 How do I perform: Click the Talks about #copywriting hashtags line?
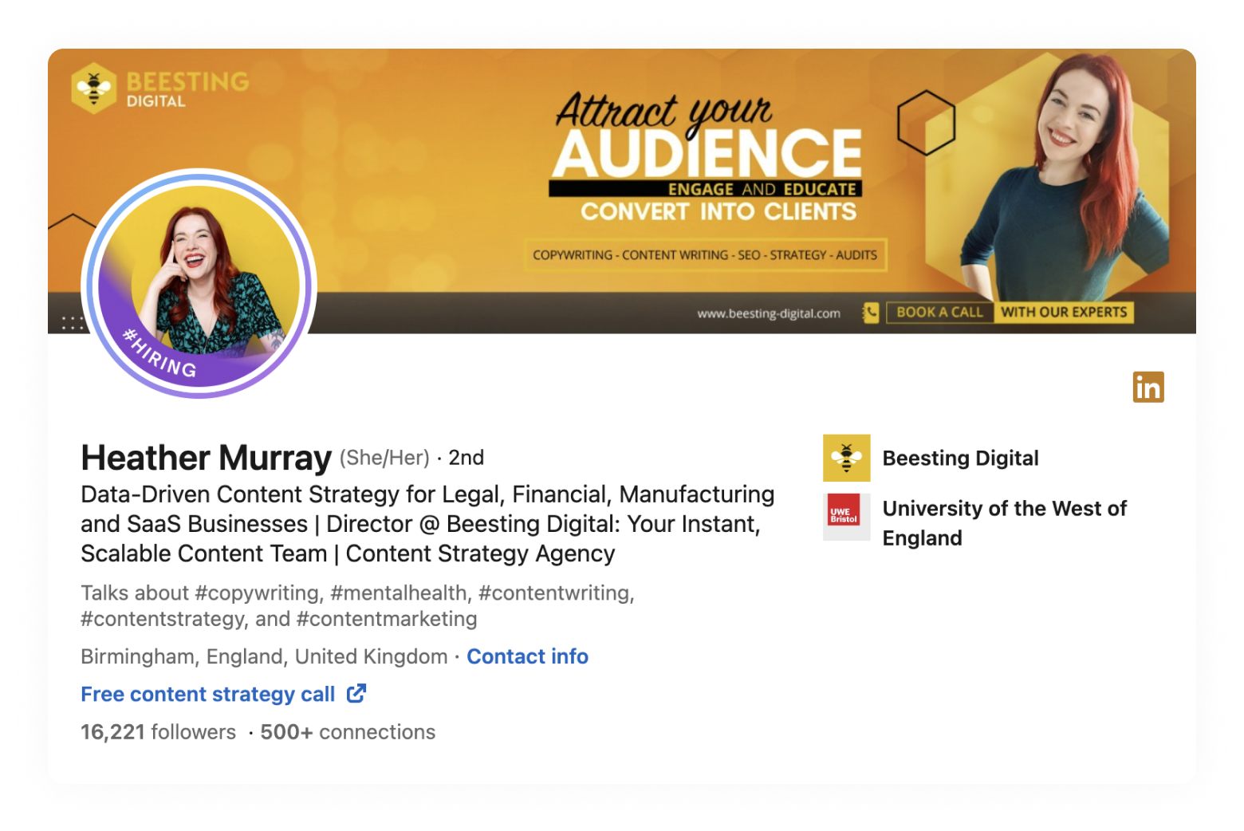[x=357, y=605]
